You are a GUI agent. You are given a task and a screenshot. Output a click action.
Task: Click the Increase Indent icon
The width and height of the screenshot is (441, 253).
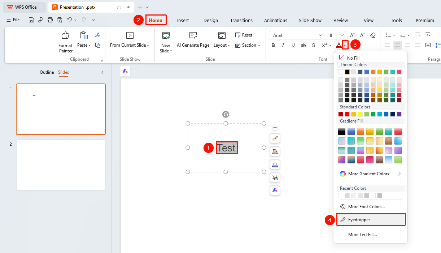pyautogui.click(x=428, y=35)
